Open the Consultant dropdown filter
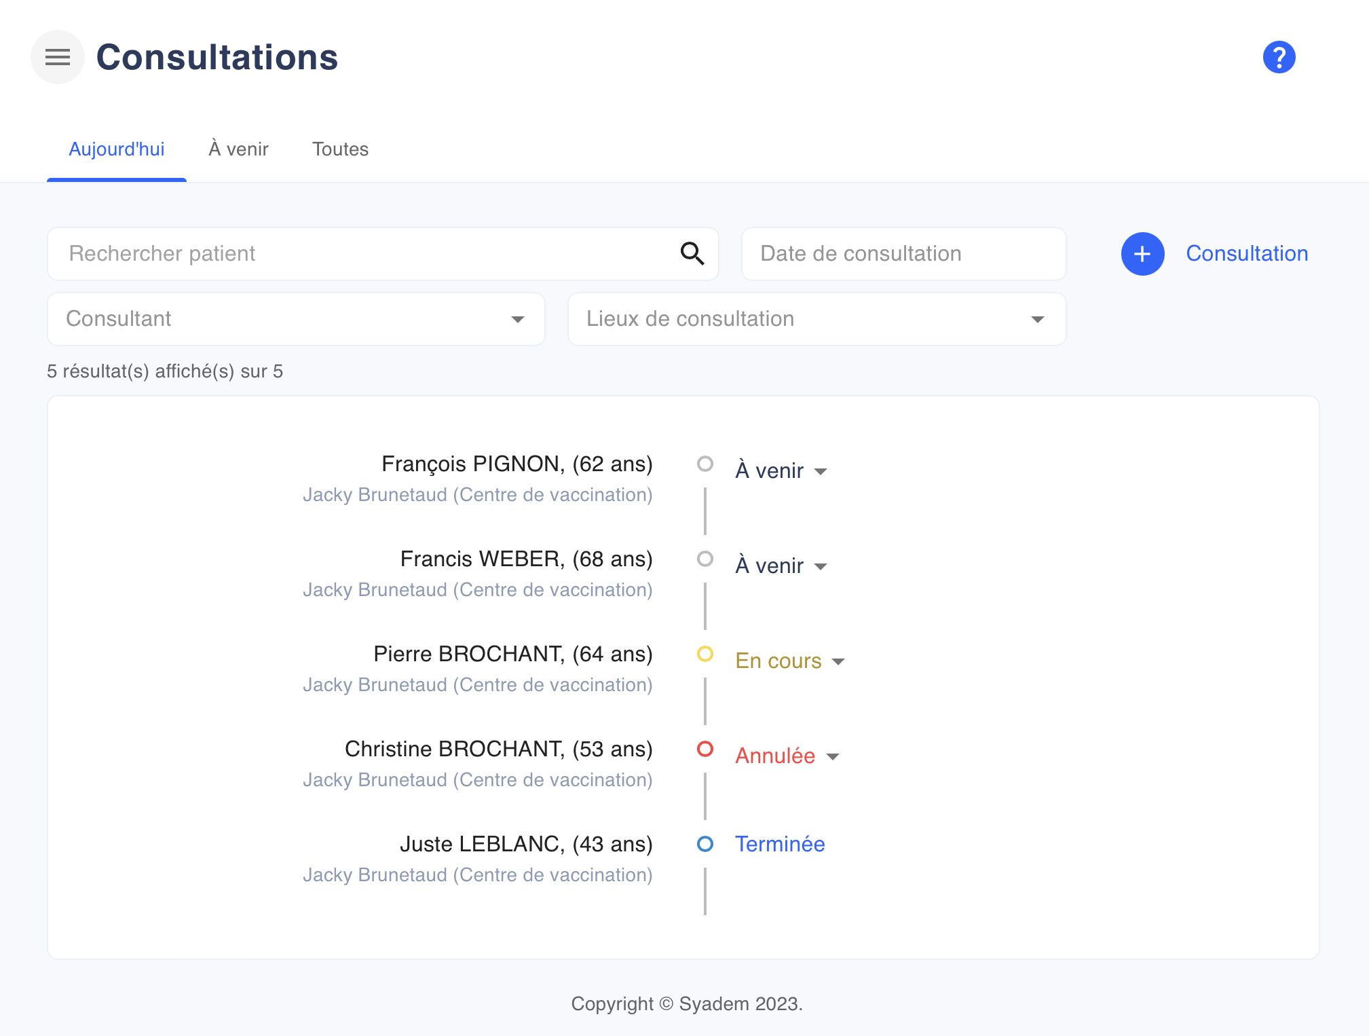Image resolution: width=1369 pixels, height=1036 pixels. coord(296,319)
